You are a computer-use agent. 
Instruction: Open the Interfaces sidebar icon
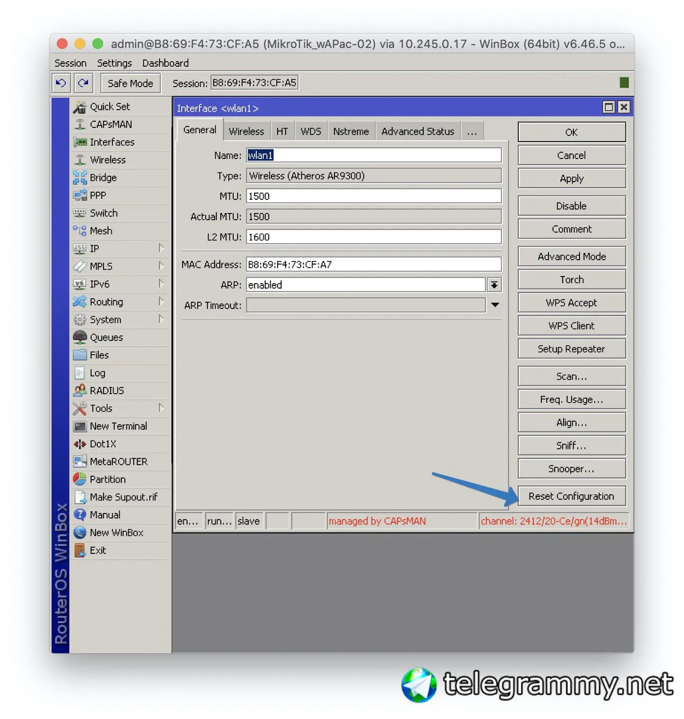pyautogui.click(x=80, y=142)
